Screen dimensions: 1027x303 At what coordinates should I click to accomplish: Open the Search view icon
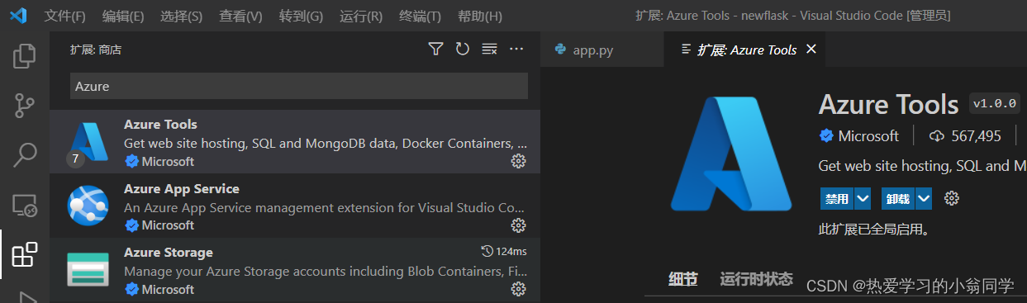point(24,154)
